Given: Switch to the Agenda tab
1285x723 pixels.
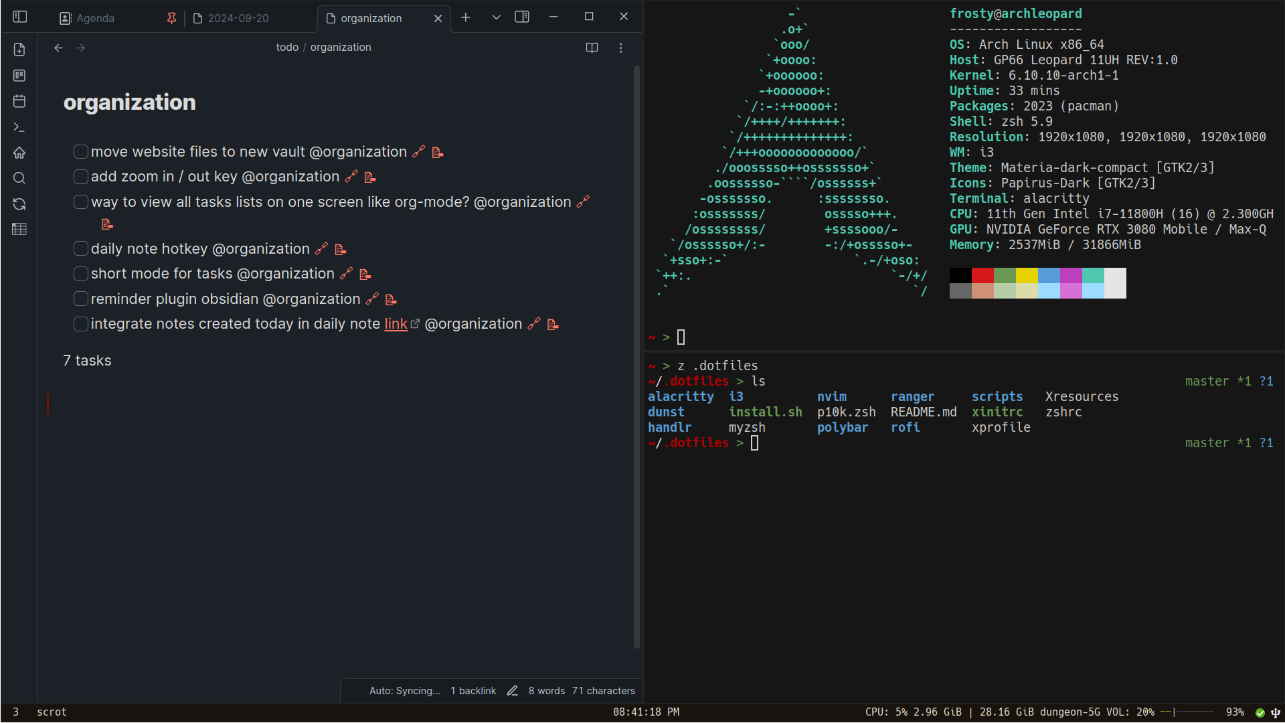Looking at the screenshot, I should click(x=95, y=18).
